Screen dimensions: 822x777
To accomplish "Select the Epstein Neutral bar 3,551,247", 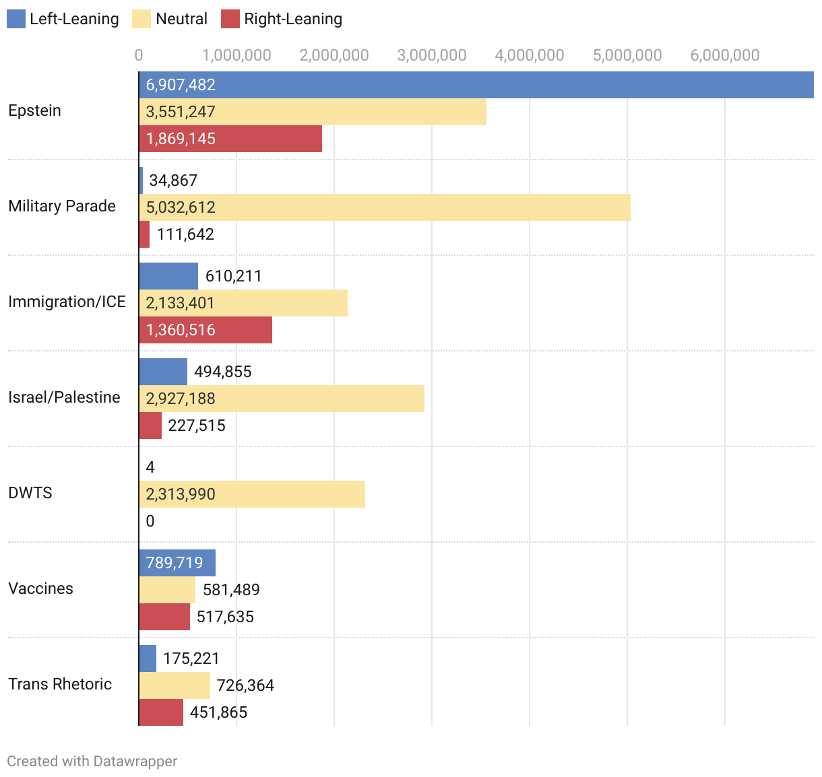I will [313, 112].
